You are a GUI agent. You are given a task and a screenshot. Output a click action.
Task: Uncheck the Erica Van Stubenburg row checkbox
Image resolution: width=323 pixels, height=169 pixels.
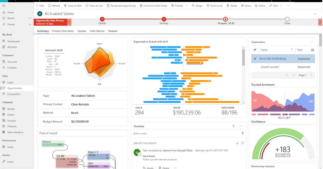pyautogui.click(x=255, y=58)
